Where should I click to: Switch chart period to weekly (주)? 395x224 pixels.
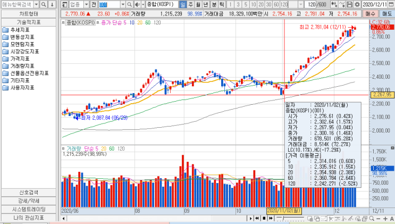pos(190,4)
